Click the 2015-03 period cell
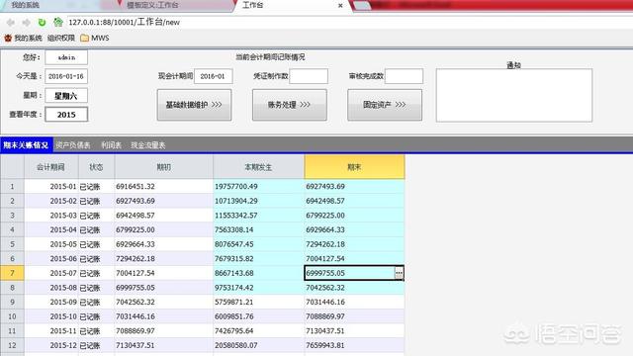Screen dimensions: 633x356 (50, 216)
